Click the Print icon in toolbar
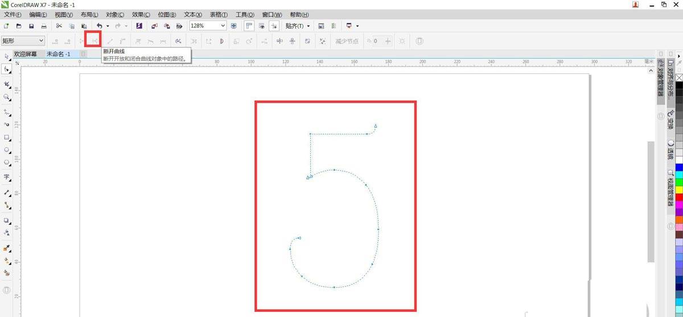The height and width of the screenshot is (317, 683). [44, 26]
